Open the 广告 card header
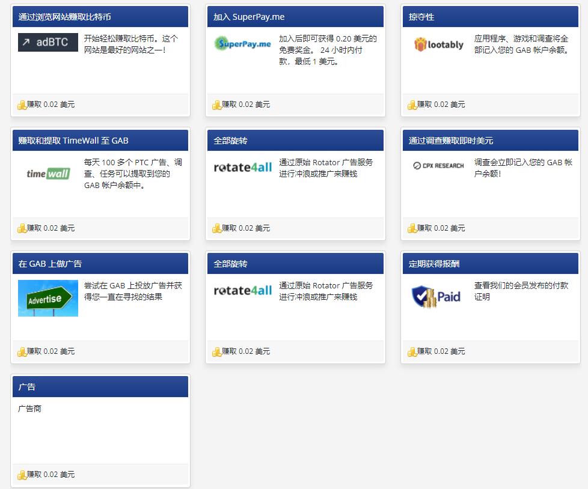The height and width of the screenshot is (489, 588). point(100,387)
